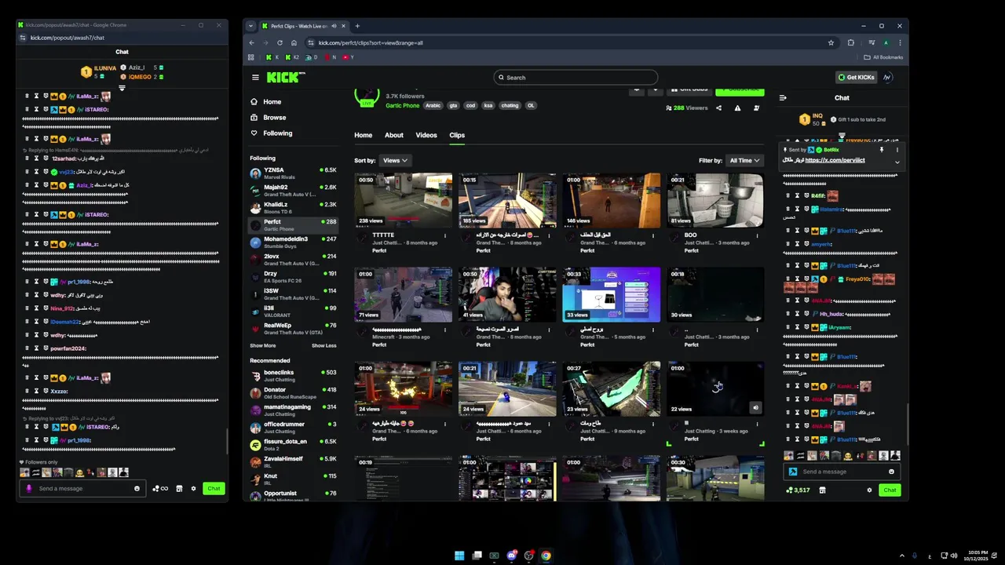The height and width of the screenshot is (565, 1005).
Task: Click Show More under the Following list
Action: pyautogui.click(x=263, y=345)
